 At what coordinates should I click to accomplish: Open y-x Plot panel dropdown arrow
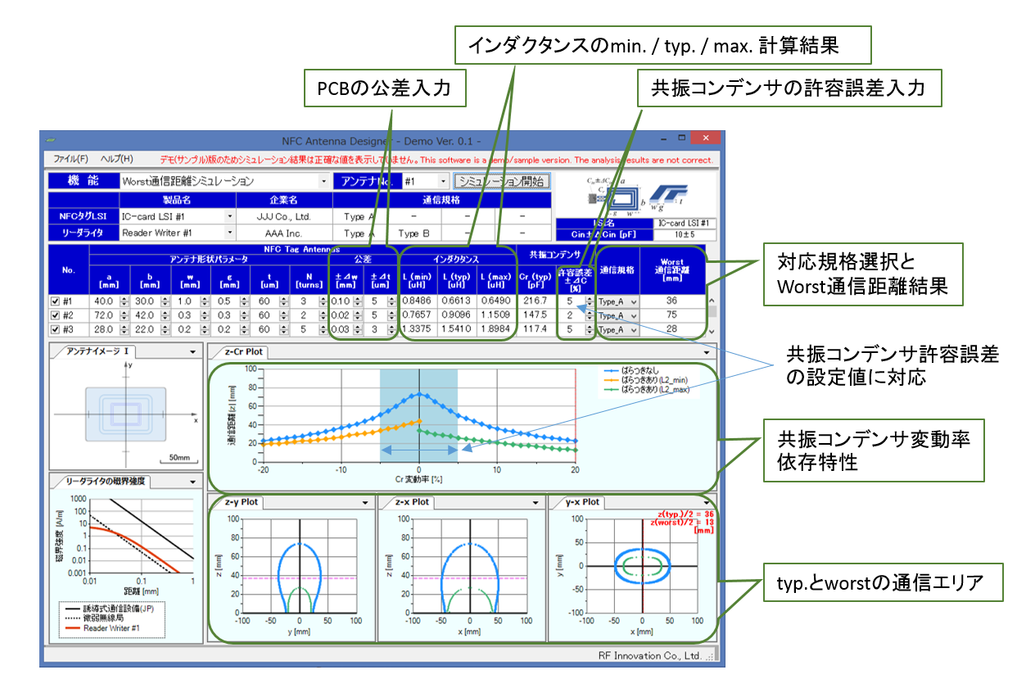coord(706,502)
